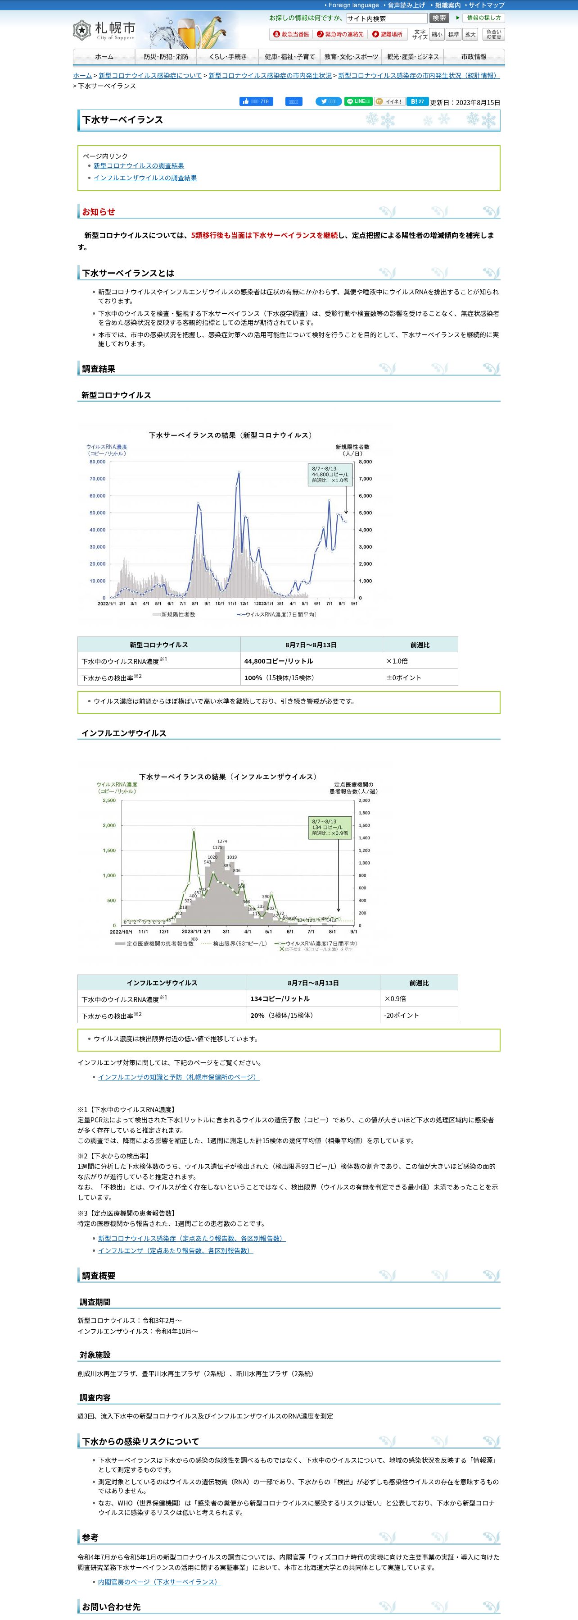Click the -20ポイント table cell
The image size is (578, 1620).
pyautogui.click(x=419, y=1015)
